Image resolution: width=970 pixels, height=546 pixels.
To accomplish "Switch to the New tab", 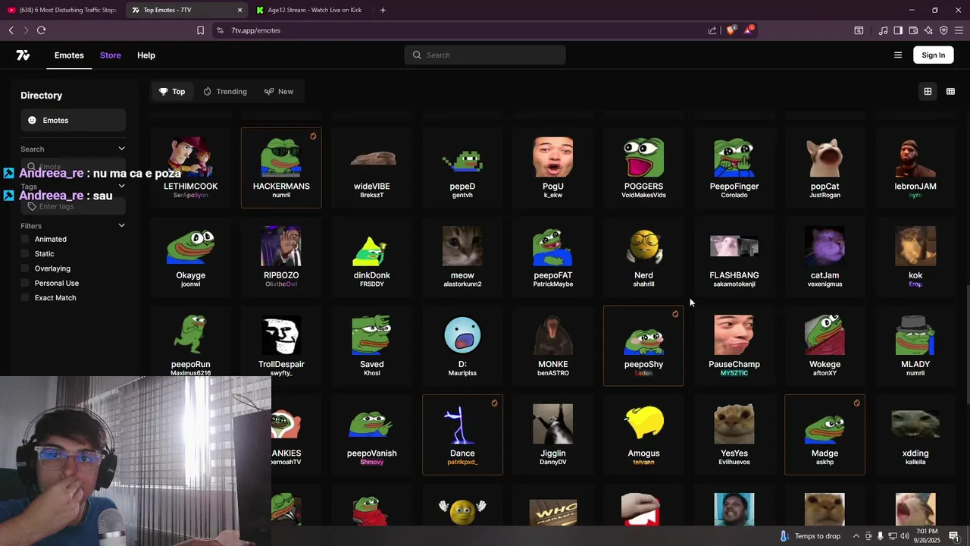I will [x=279, y=92].
